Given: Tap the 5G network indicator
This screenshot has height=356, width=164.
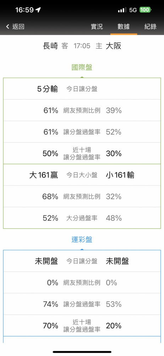Looking at the screenshot, I should click(133, 10).
